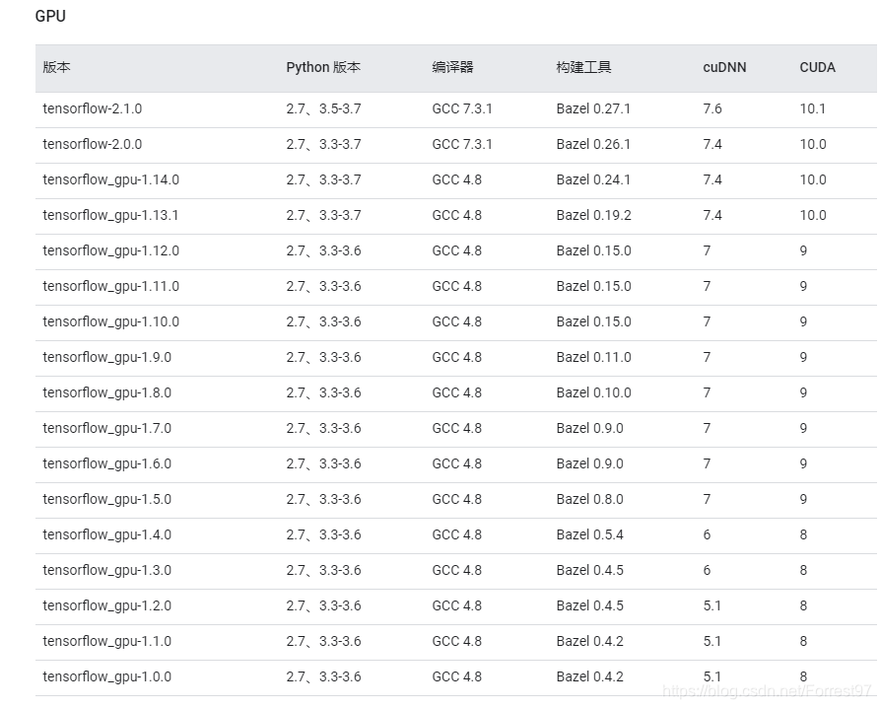
Task: Click Bazel 0.15.0 in tensorflow_gpu-1.10.0 row
Action: tap(594, 321)
